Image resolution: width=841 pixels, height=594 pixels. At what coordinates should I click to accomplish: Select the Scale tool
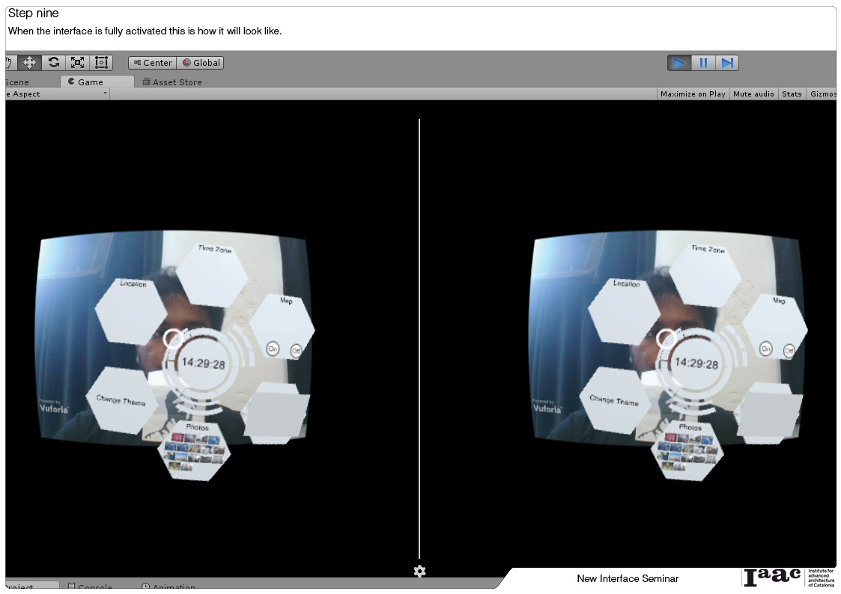point(77,62)
